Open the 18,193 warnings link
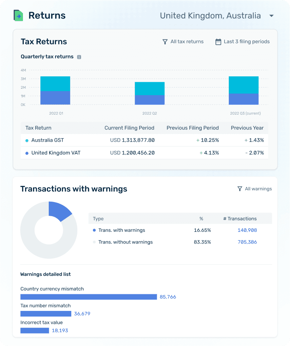Screen dimensions: 290x346 (x=60, y=331)
